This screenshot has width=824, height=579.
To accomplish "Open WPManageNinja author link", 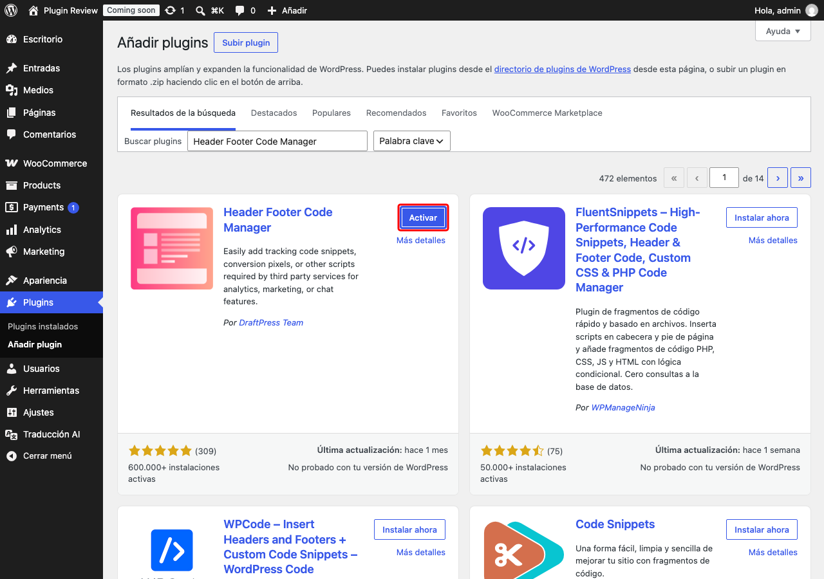I will coord(623,408).
